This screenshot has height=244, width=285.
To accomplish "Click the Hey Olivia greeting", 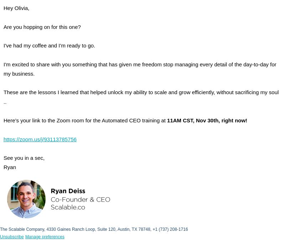I will point(16,8).
